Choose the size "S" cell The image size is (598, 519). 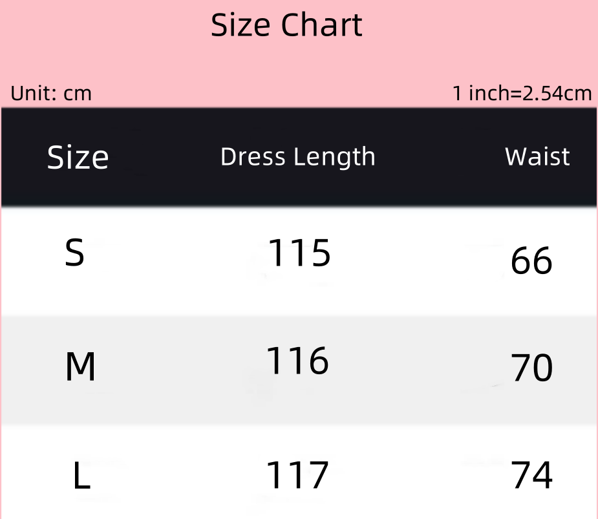coord(75,253)
